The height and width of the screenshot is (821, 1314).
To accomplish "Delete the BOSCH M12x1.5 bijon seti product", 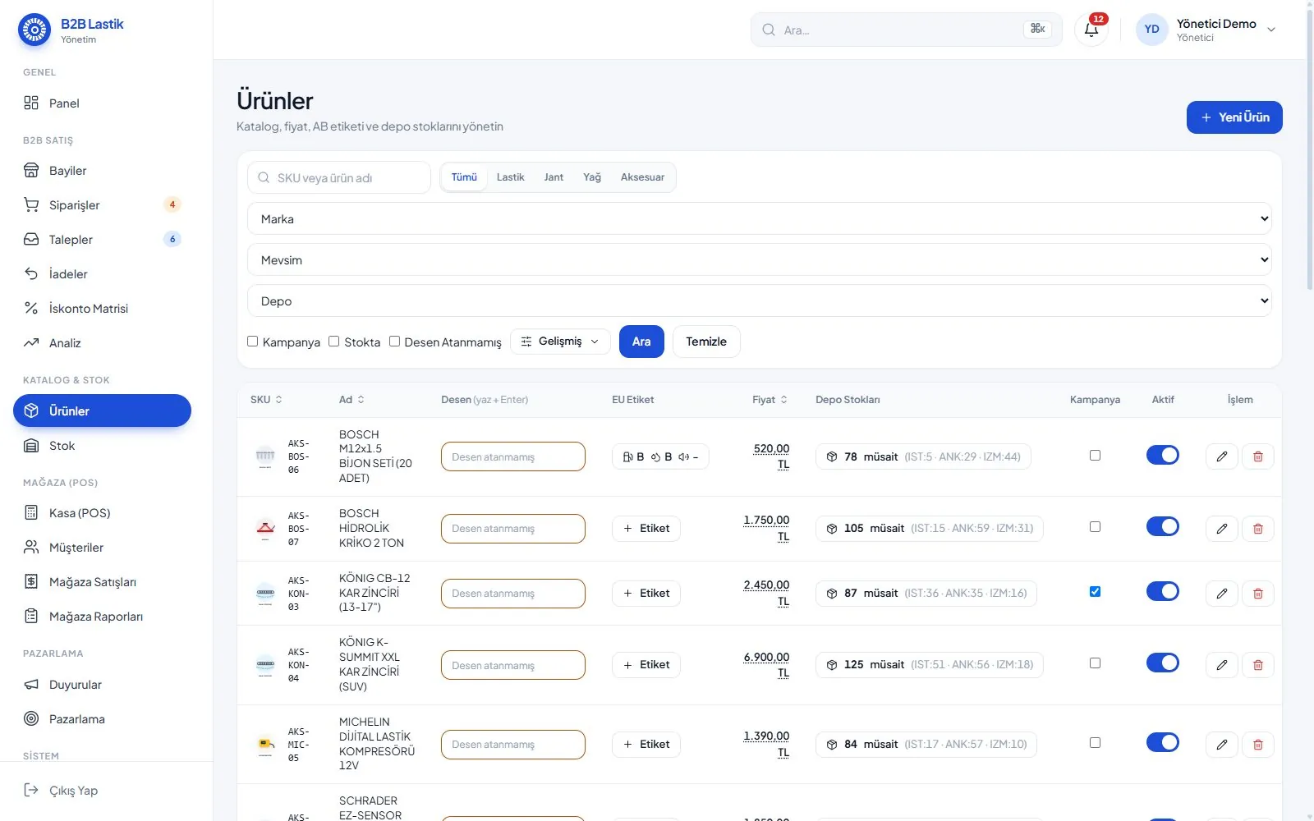I will tap(1257, 456).
